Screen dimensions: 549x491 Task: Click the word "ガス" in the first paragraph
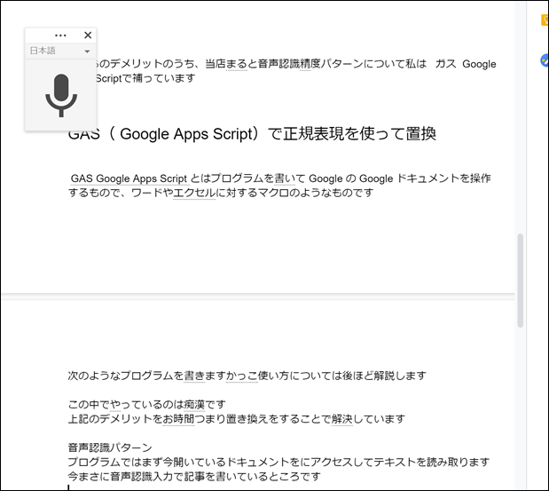[446, 64]
